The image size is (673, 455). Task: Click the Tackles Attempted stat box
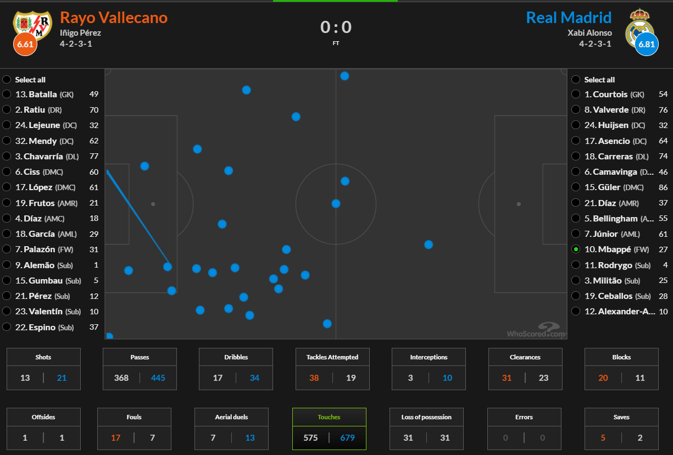(332, 369)
